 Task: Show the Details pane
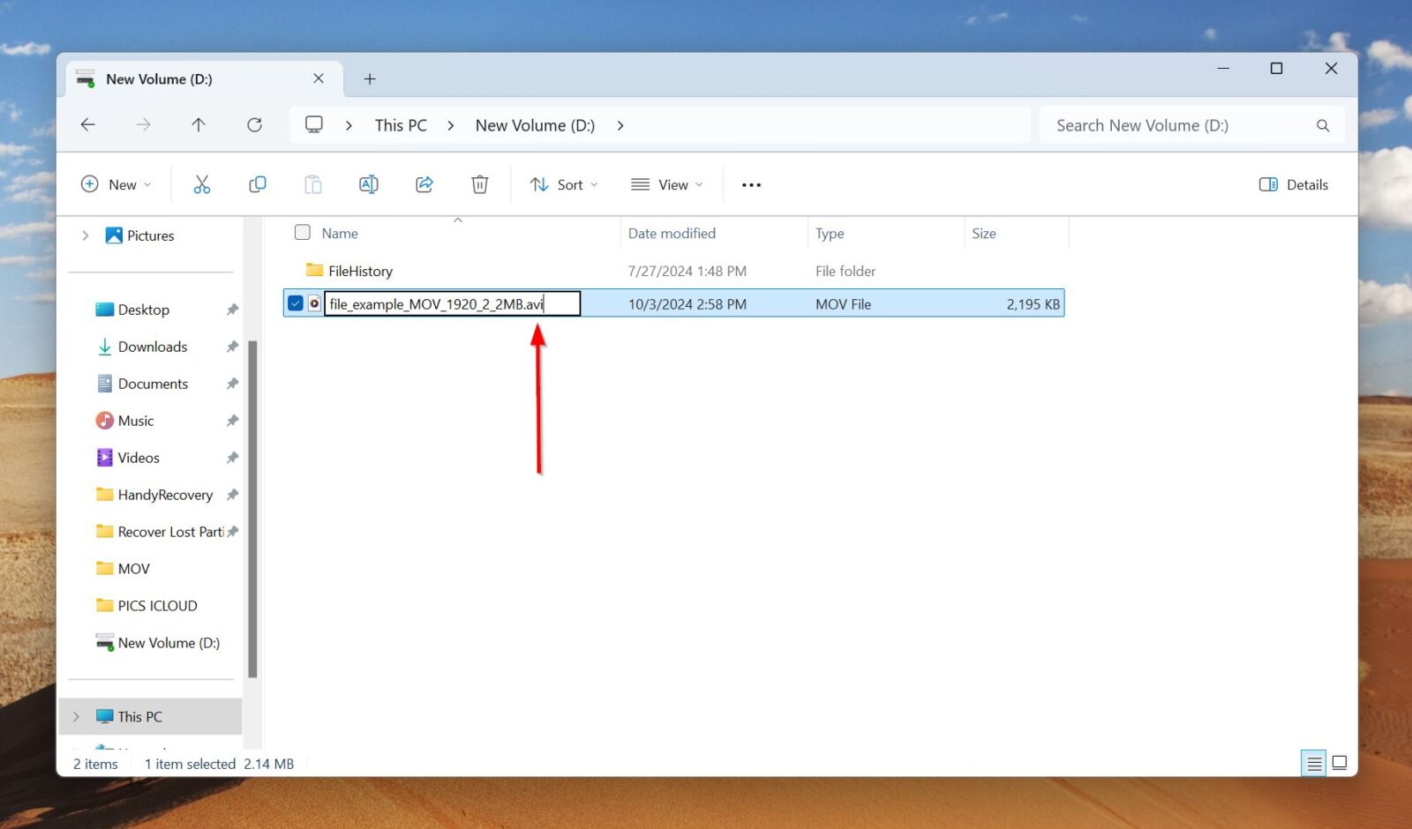1292,184
